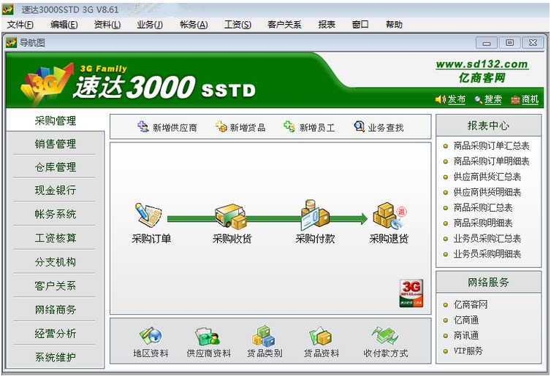Open 业务员采购汇总表 report

click(487, 239)
